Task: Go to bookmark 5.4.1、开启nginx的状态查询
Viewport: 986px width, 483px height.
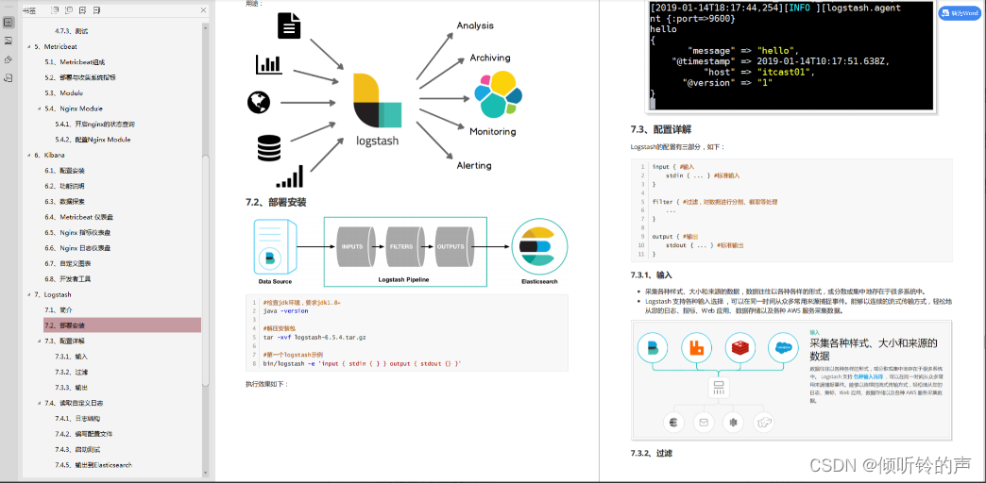Action: click(94, 125)
